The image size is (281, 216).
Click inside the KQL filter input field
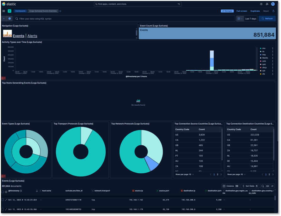tap(94, 19)
